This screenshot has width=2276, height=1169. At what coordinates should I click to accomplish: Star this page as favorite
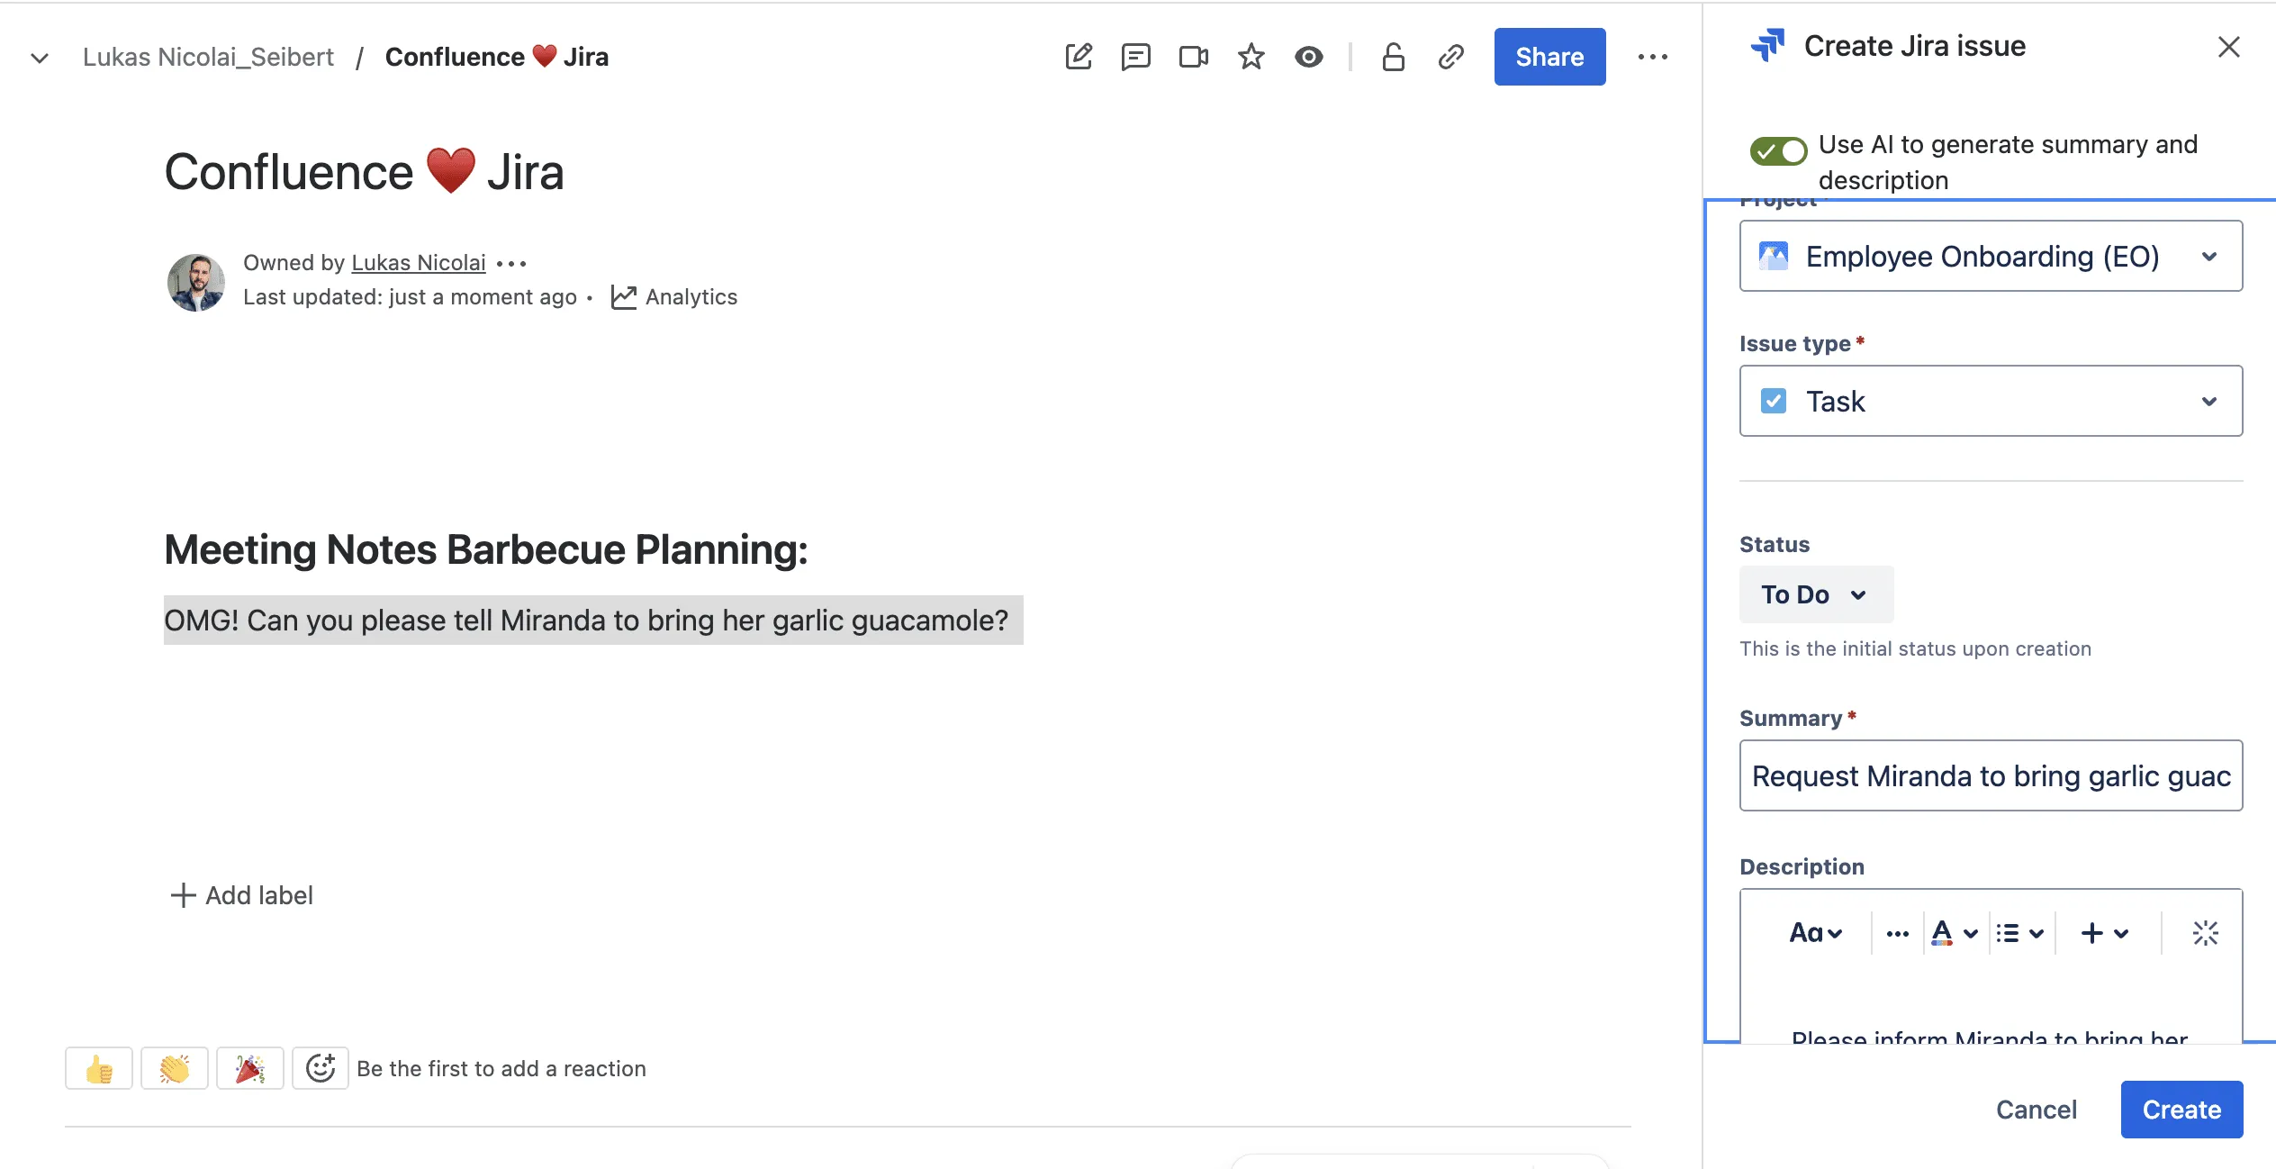[1251, 57]
